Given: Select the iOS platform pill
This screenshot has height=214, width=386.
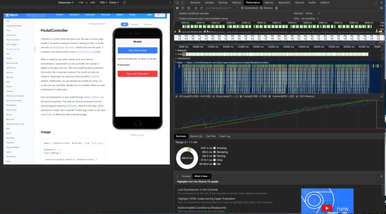Looking at the screenshot, I should (x=124, y=25).
